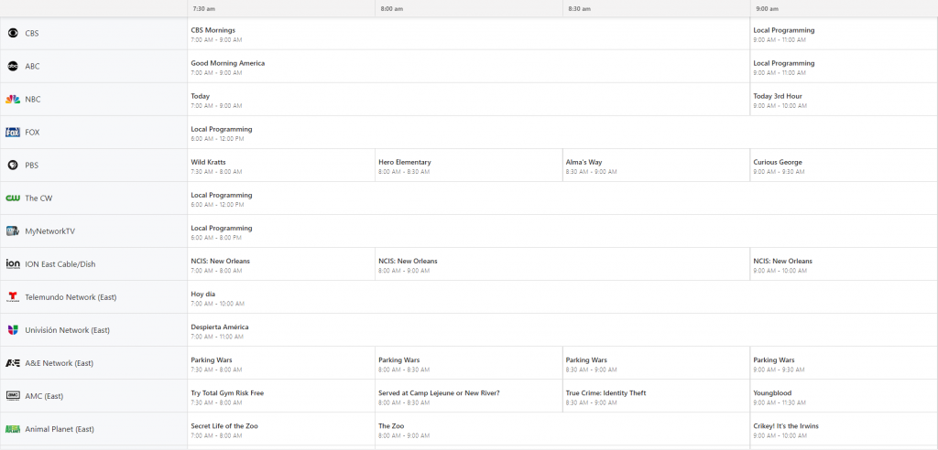Select AMC (East) channel name
This screenshot has height=450, width=938.
pos(44,396)
